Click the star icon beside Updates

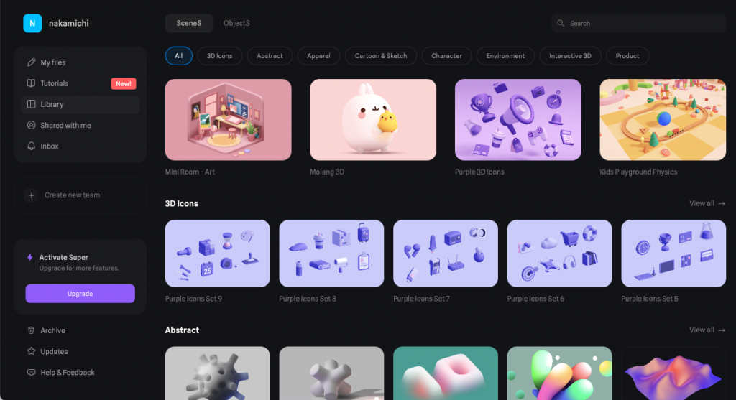point(31,351)
